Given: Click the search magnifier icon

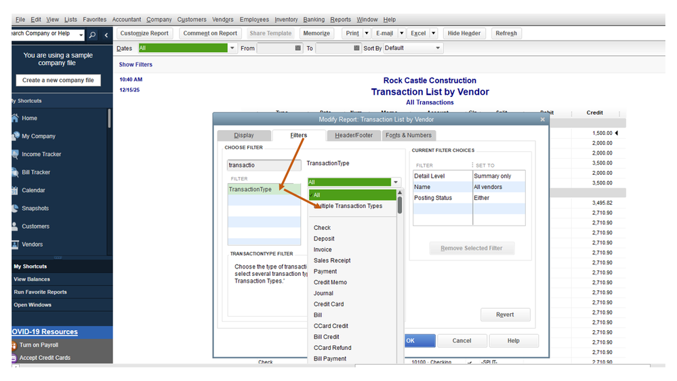Looking at the screenshot, I should (x=92, y=35).
